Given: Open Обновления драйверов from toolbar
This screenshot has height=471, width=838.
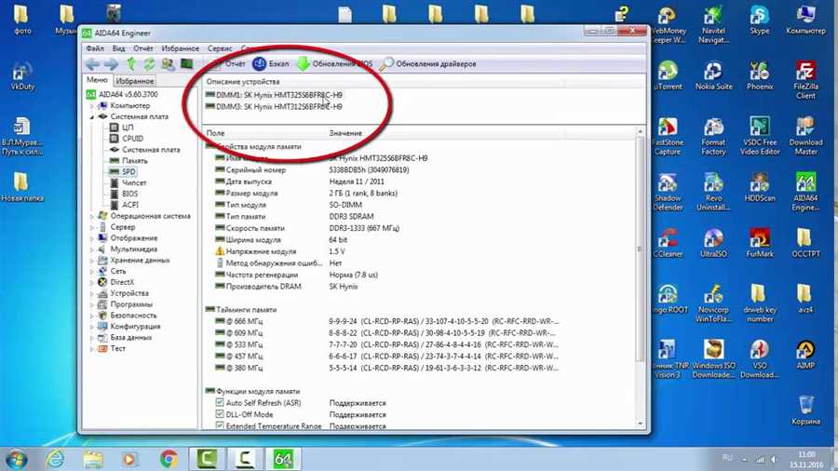Looking at the screenshot, I should coord(427,64).
